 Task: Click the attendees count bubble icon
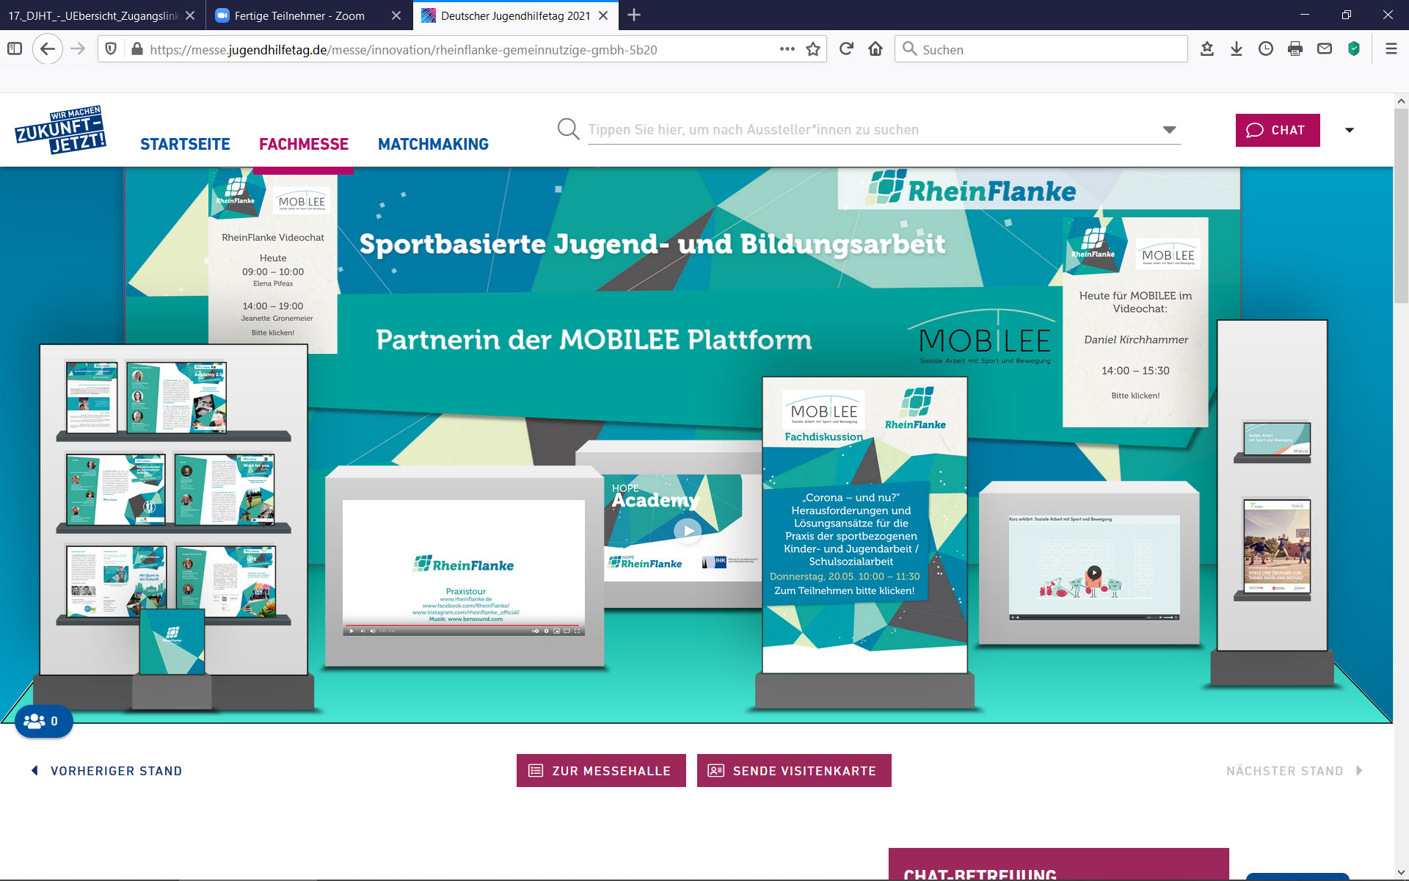43,722
